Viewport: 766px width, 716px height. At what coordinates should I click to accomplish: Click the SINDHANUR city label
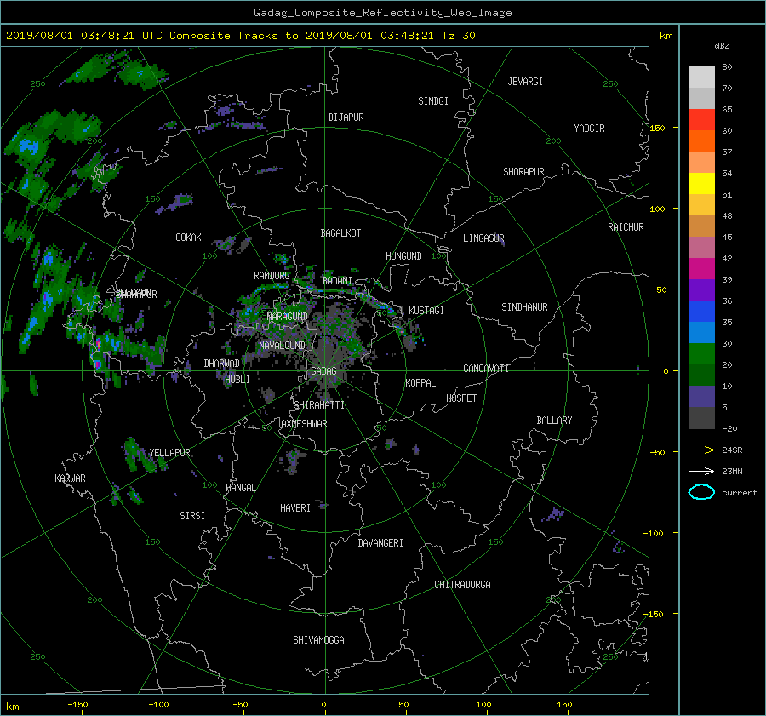tap(524, 307)
